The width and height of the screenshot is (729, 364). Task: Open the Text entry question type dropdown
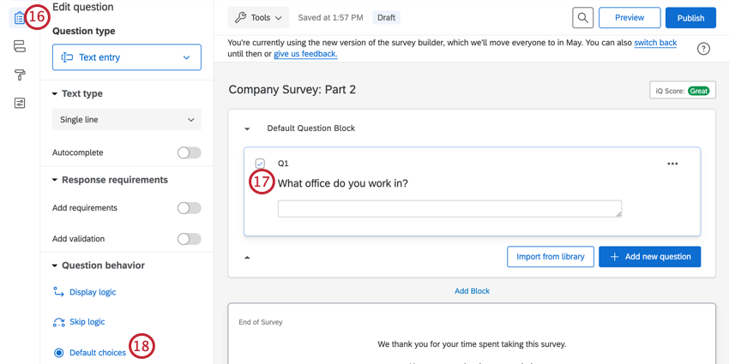coord(127,57)
